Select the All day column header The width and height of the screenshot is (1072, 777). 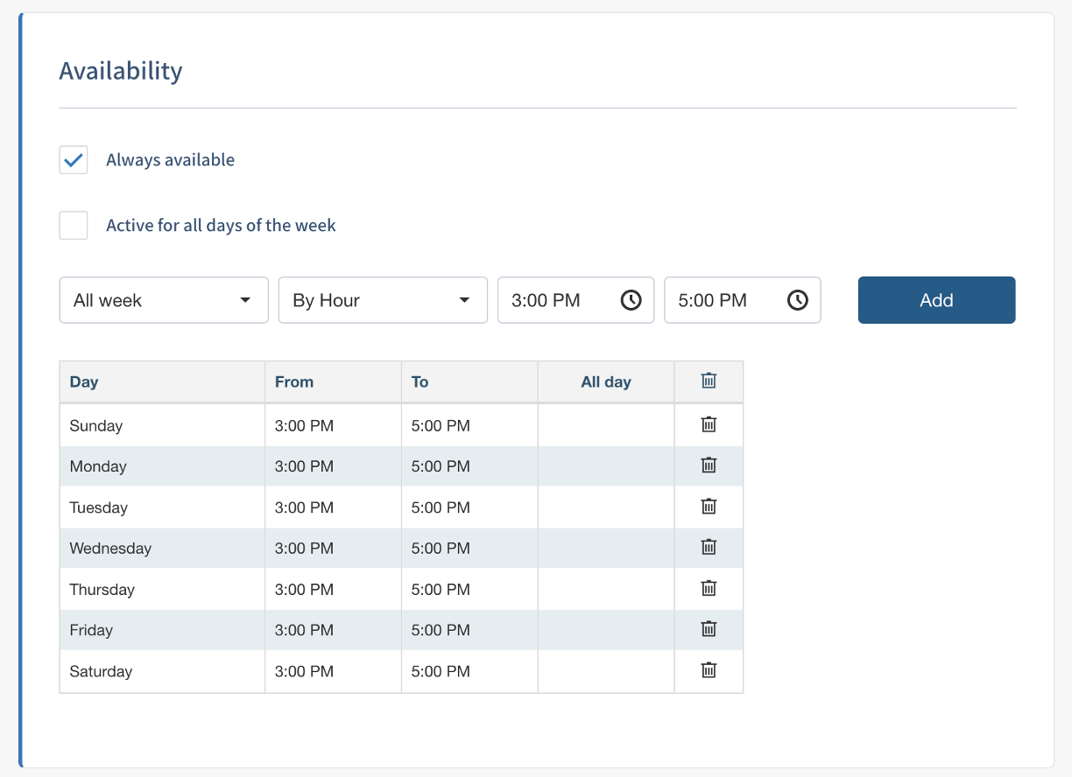606,381
